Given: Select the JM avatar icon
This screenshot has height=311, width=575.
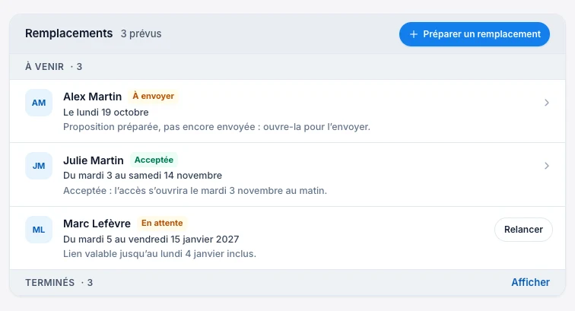Looking at the screenshot, I should (x=39, y=166).
